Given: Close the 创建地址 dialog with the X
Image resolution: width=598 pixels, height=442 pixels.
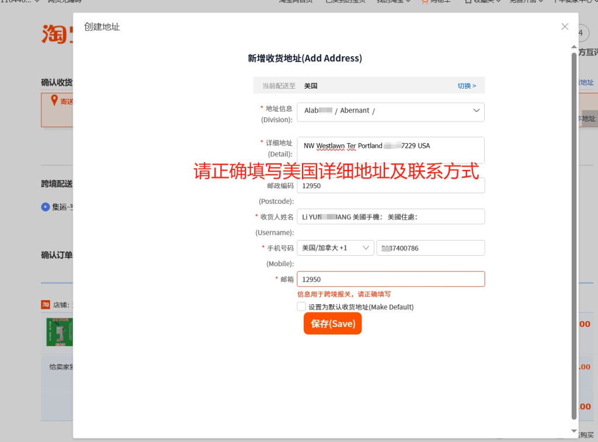Looking at the screenshot, I should pos(564,27).
